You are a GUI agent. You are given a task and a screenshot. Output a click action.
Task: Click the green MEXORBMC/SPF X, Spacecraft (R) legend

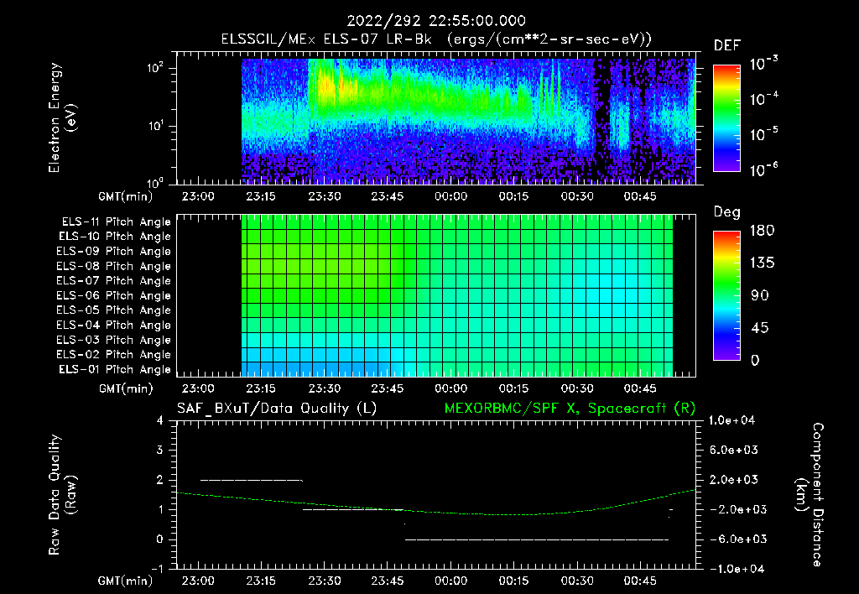pos(570,409)
